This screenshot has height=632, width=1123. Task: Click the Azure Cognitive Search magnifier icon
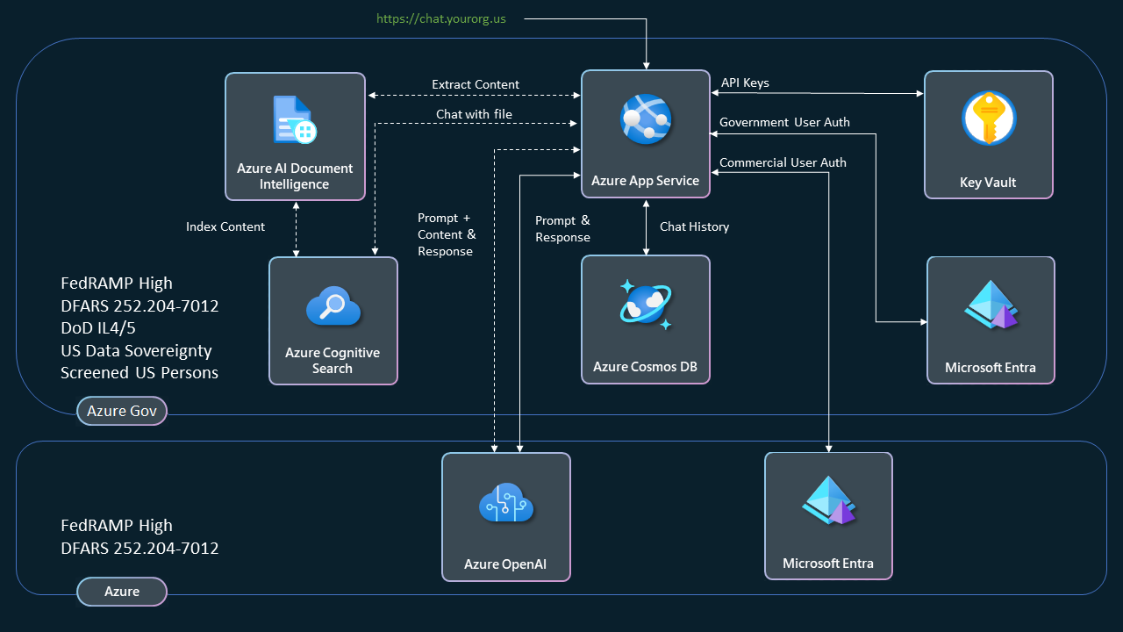pyautogui.click(x=333, y=307)
